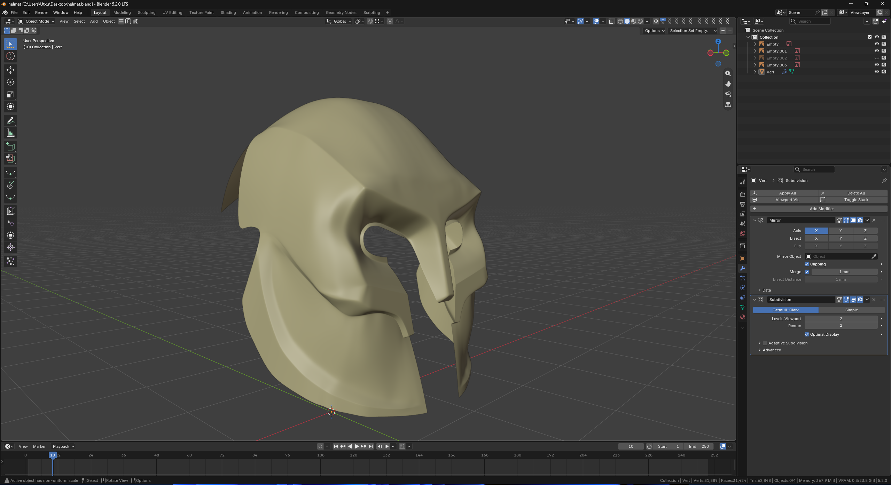Viewport: 891px width, 485px height.
Task: Click the Add Modifier button
Action: pyautogui.click(x=819, y=209)
